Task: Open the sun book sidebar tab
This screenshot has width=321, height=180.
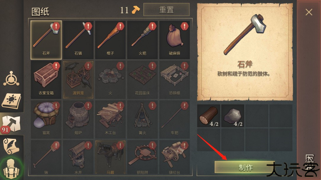Action: tap(12, 101)
